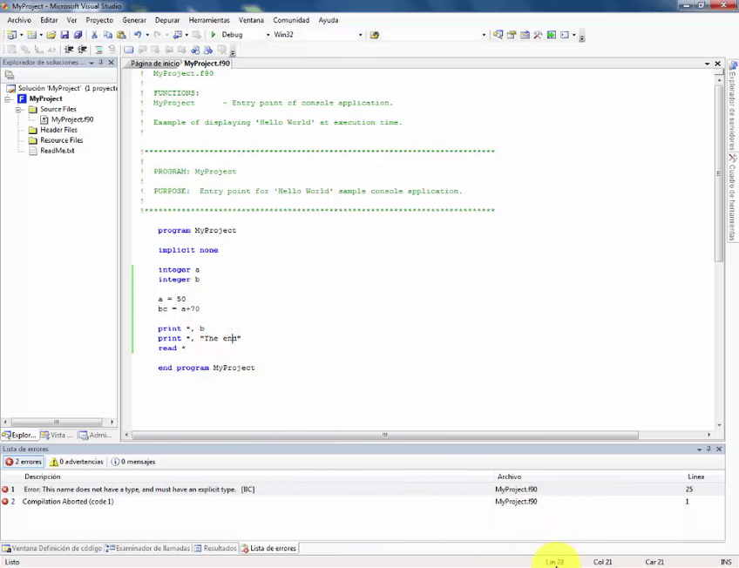Select the Resultados output tab
This screenshot has height=568, width=739.
pos(215,548)
